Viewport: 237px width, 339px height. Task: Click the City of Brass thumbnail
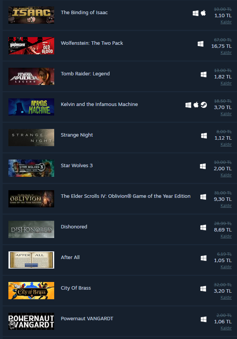[31, 290]
